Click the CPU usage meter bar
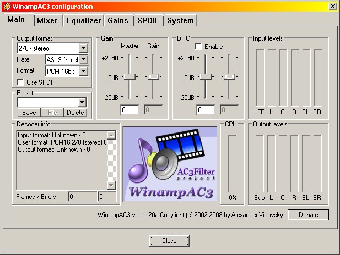The height and width of the screenshot is (255, 340). click(232, 164)
